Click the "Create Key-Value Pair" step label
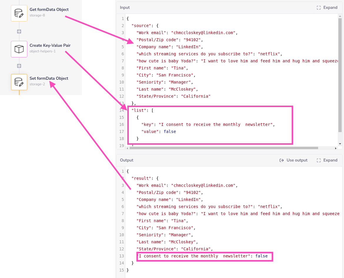This screenshot has width=344, height=278. coord(50,46)
